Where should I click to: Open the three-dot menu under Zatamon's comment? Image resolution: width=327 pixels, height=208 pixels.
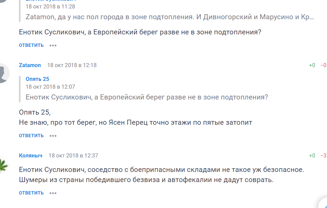pos(53,136)
